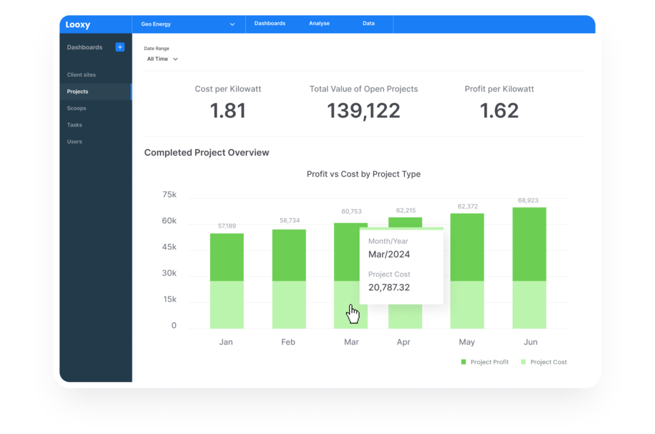The image size is (655, 434).
Task: Open the Date Range chevron menu
Action: pos(176,58)
